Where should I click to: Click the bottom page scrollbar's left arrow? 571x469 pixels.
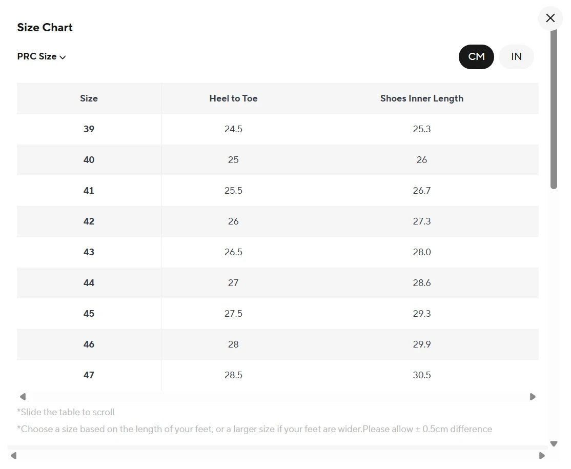[14, 456]
